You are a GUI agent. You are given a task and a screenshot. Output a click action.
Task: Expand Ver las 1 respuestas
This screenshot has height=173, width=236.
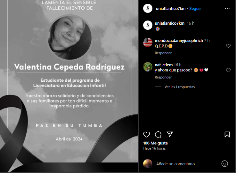180,87
